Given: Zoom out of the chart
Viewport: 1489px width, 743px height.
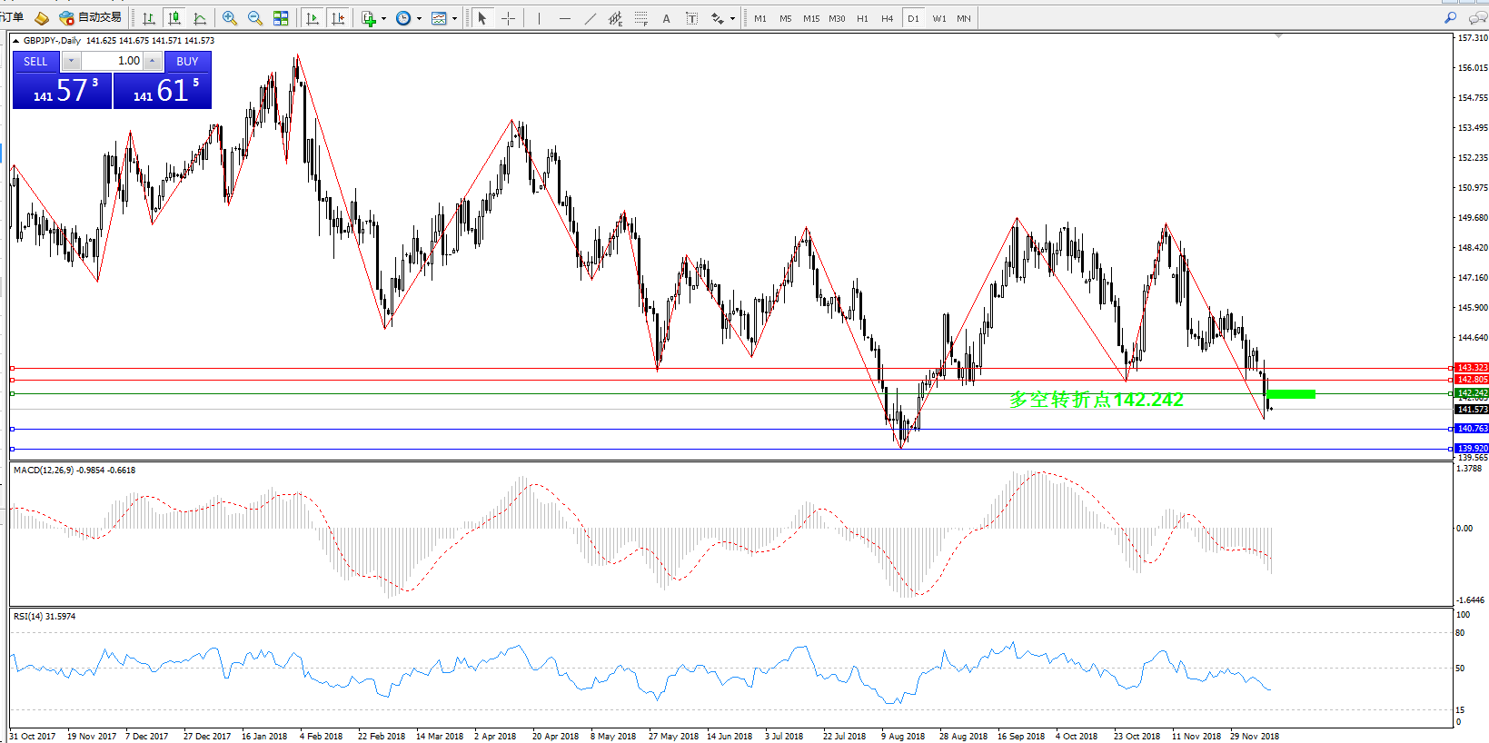Looking at the screenshot, I should [x=255, y=18].
